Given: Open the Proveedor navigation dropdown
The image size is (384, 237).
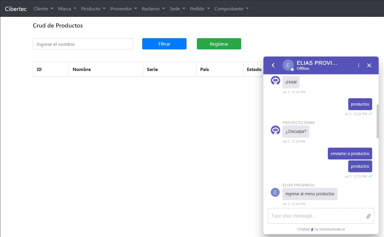Looking at the screenshot, I should pyautogui.click(x=124, y=9).
